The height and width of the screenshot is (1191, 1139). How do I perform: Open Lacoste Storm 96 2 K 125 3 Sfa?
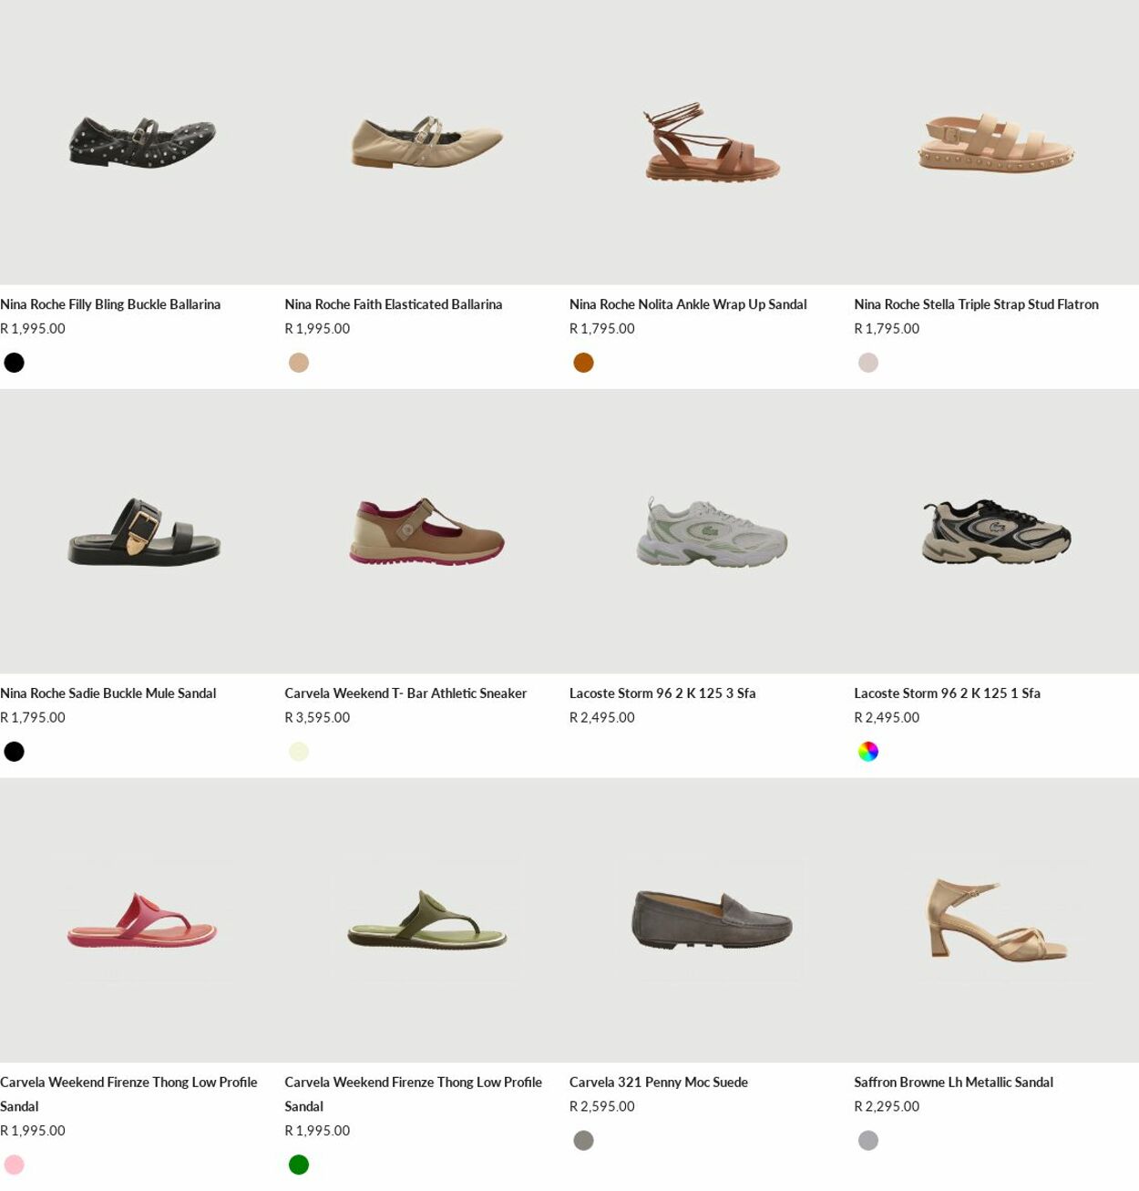click(x=662, y=693)
